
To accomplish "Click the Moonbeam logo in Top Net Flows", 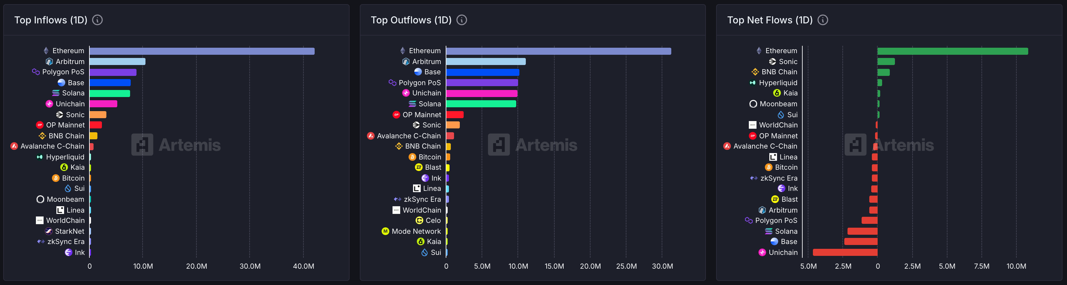I will tap(753, 103).
